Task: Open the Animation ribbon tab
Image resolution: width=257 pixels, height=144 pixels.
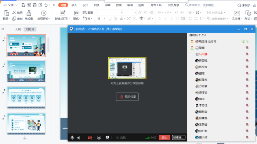Action: click(x=108, y=5)
